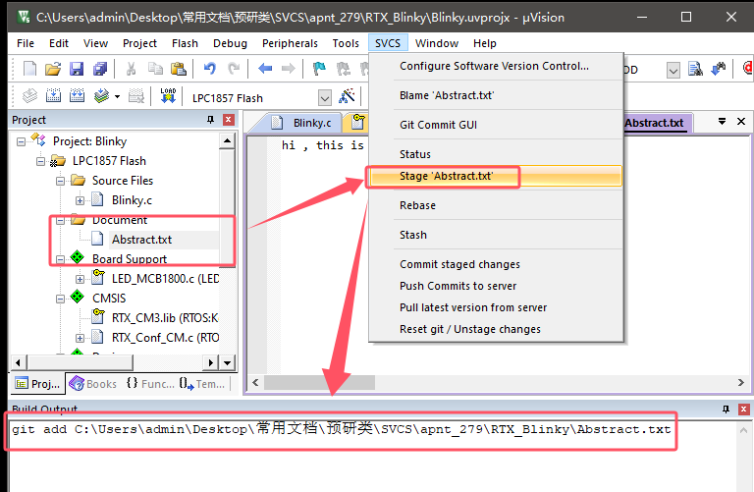754x492 pixels.
Task: Select Abstract.txt in the project tree
Action: [141, 239]
